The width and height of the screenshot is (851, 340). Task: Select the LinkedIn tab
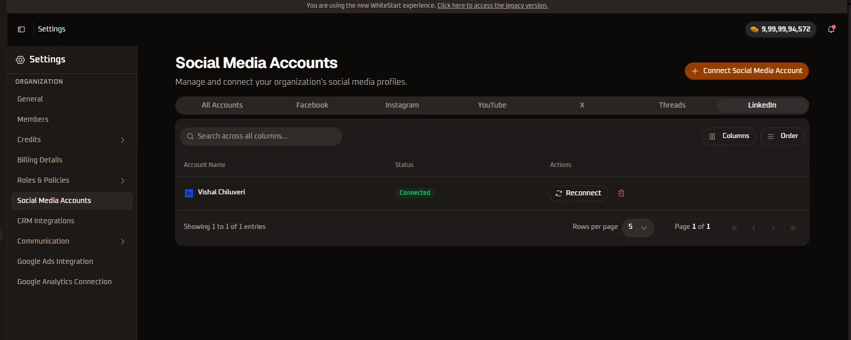(762, 105)
